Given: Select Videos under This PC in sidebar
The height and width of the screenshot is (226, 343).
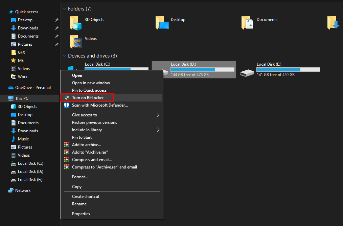Looking at the screenshot, I should coord(24,155).
